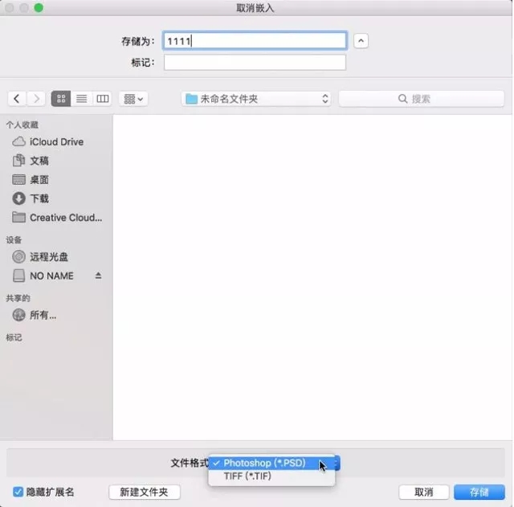Viewport: 514px width, 507px height.
Task: Go back with the left chevron button
Action: [17, 99]
